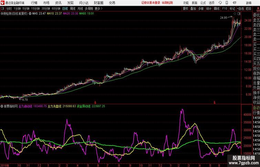Click the MA10: 23.37 value
The width and height of the screenshot is (260, 167).
pyautogui.click(x=54, y=14)
